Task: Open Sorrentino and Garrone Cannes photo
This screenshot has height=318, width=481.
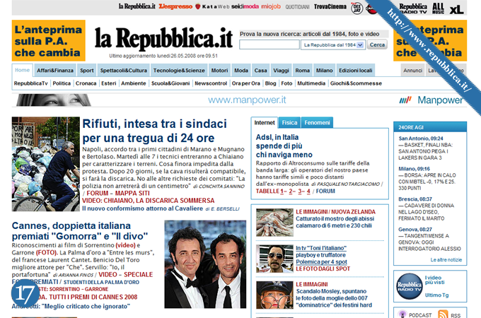Action: coord(205,264)
